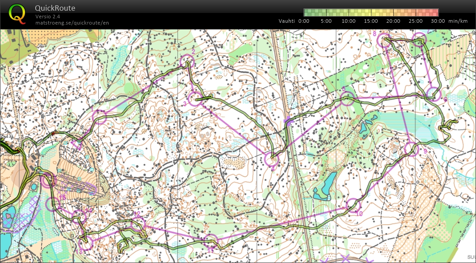Click the QuickRoute title text
The image size is (476, 263).
click(x=55, y=8)
